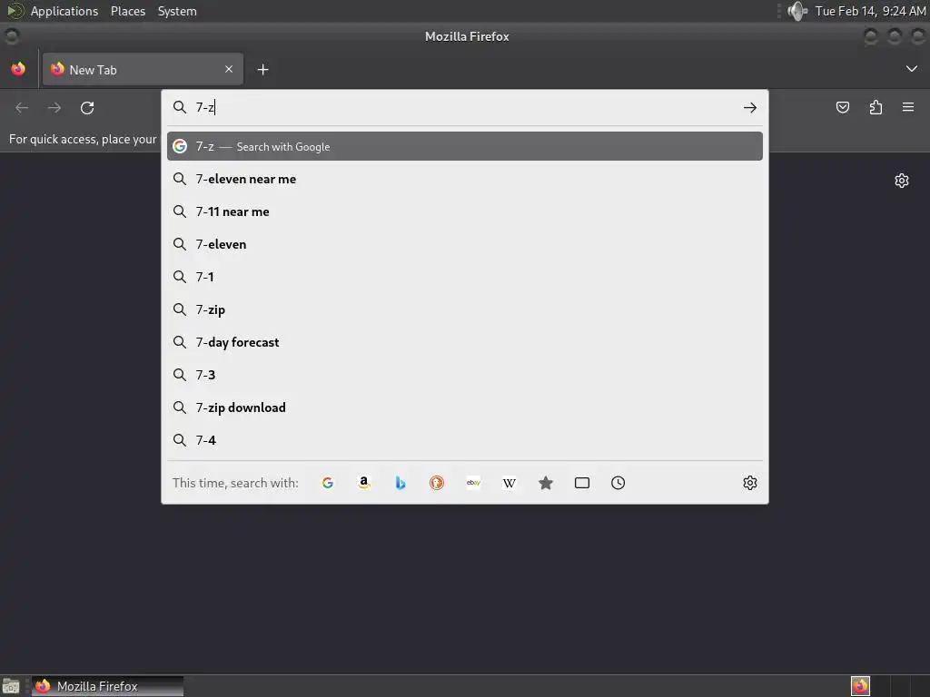Select suggestion '7-1'
930x697 pixels.
[x=465, y=277]
